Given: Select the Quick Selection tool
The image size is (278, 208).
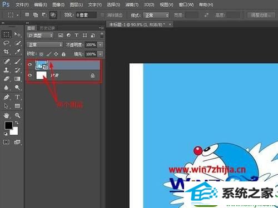Looking at the screenshot, I should [17, 43].
